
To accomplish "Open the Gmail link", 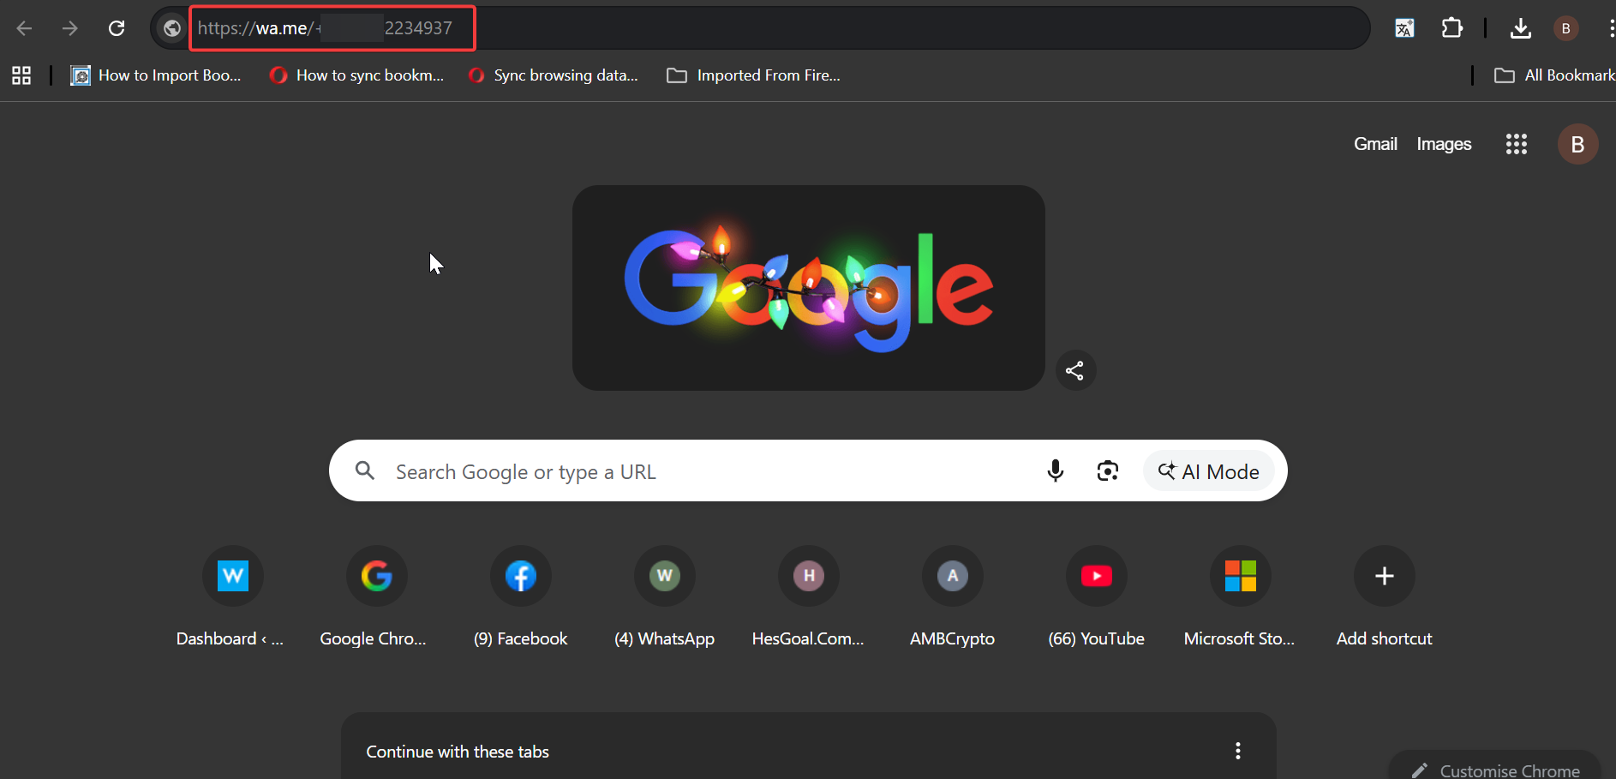I will 1375,144.
